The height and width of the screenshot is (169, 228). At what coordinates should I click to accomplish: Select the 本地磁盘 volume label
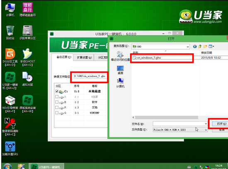[95, 91]
